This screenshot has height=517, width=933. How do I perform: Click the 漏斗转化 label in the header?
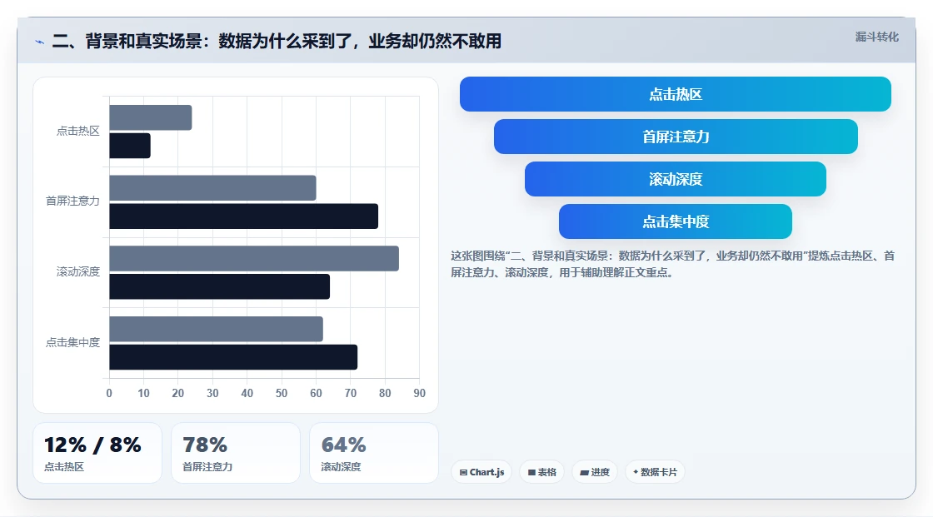[876, 37]
